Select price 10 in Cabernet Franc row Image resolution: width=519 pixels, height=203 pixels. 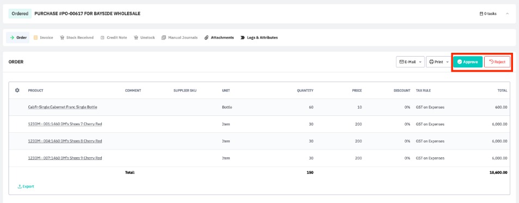360,107
